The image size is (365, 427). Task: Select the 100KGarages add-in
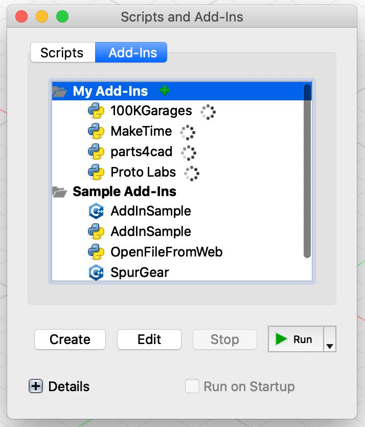coord(151,111)
